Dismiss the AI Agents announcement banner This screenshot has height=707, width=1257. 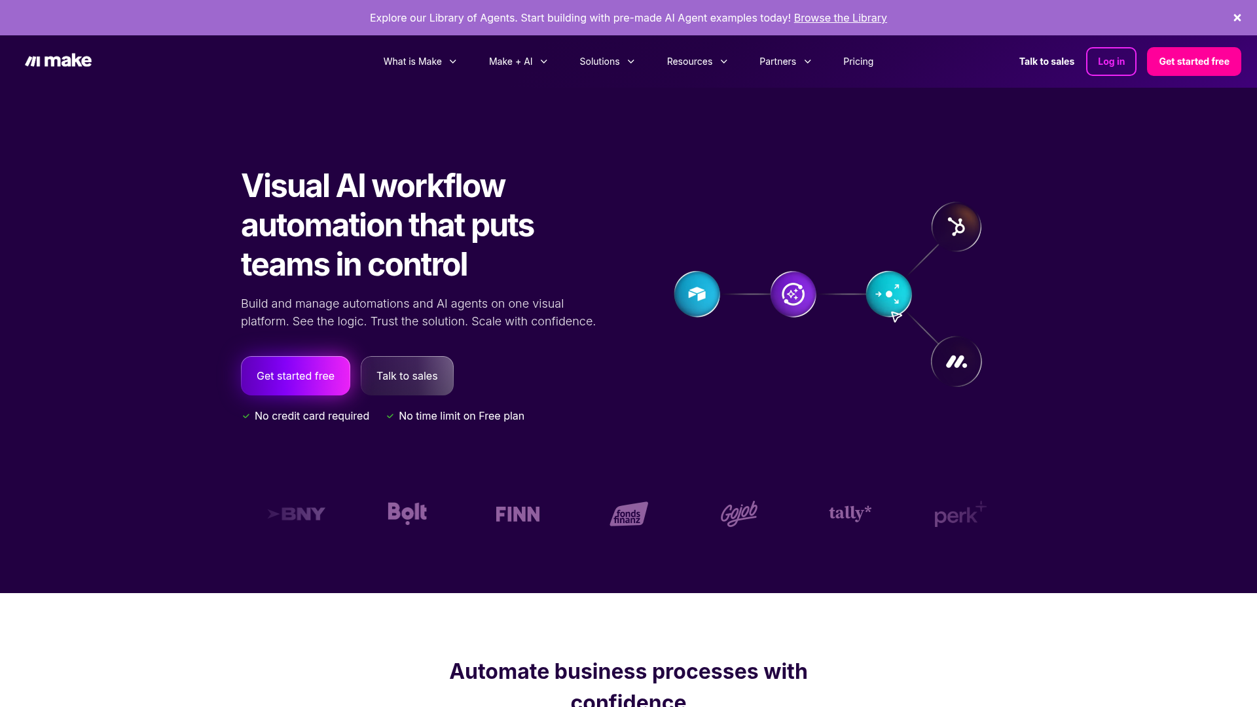tap(1237, 18)
